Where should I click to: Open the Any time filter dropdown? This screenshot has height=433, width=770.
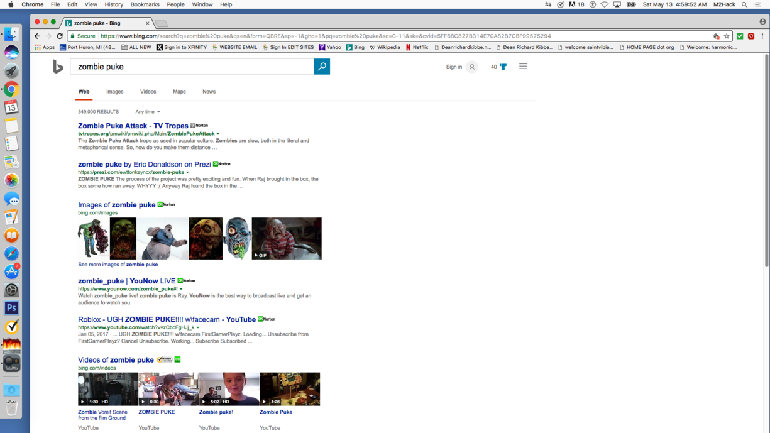point(148,112)
